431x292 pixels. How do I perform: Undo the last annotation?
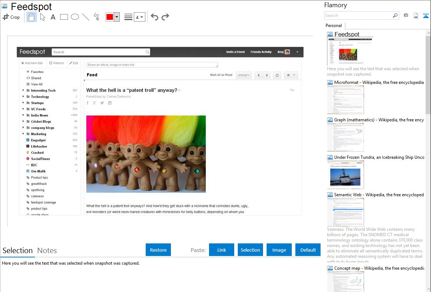(x=154, y=17)
